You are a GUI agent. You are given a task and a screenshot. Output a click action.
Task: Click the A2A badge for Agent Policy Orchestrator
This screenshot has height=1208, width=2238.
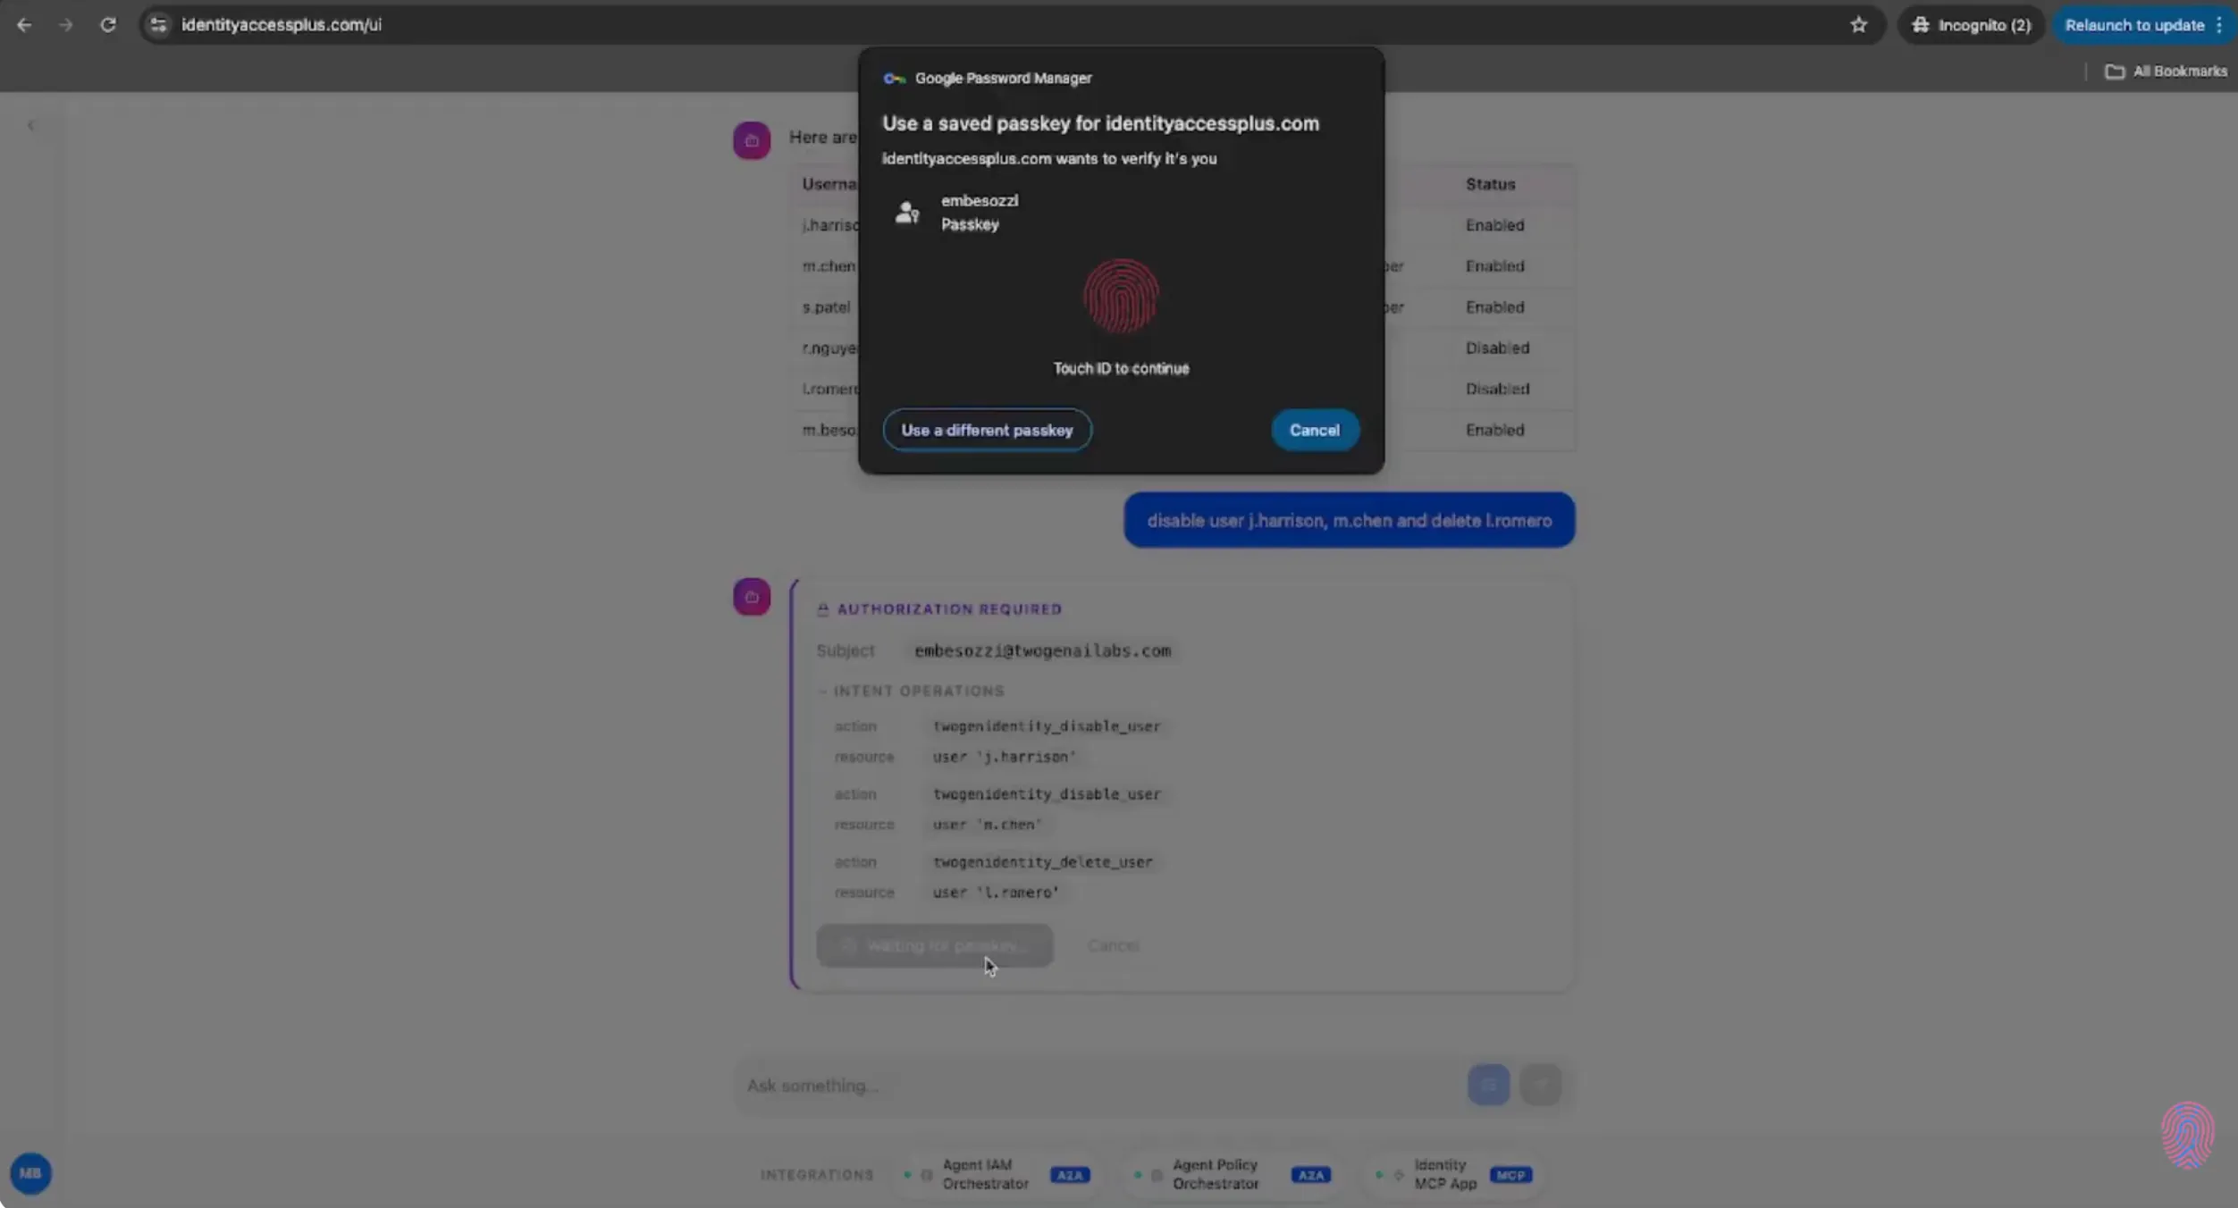[x=1310, y=1175]
